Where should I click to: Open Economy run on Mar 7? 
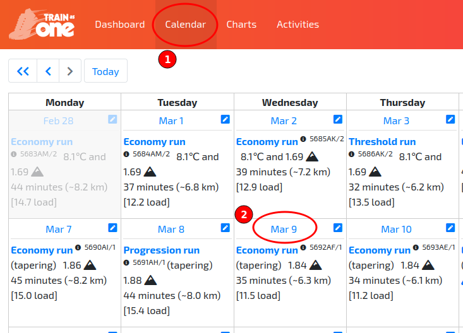[x=42, y=250]
